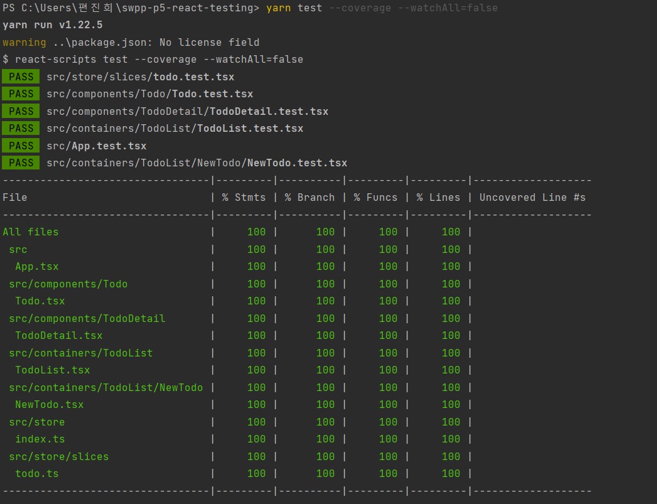Click the PASS badge beside todo.test.tsx
657x504 pixels.
pos(21,77)
